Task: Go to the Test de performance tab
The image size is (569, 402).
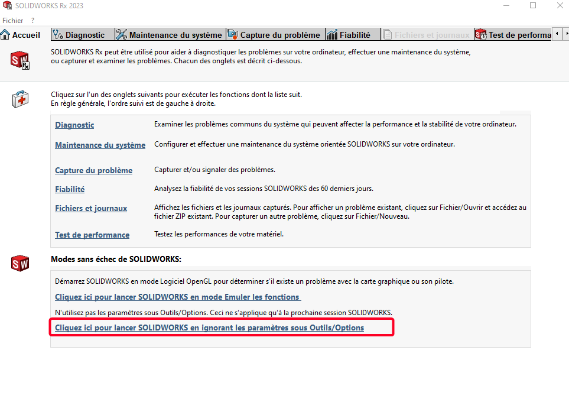Action: coord(513,35)
